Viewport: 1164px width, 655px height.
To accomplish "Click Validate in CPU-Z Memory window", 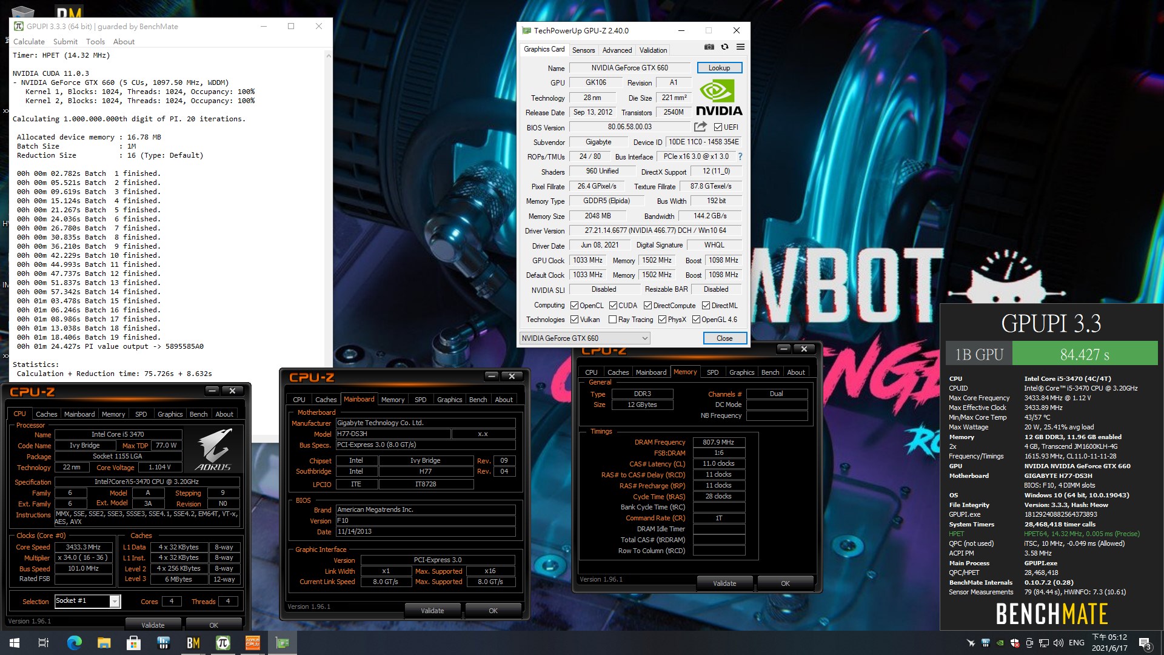I will [x=724, y=583].
